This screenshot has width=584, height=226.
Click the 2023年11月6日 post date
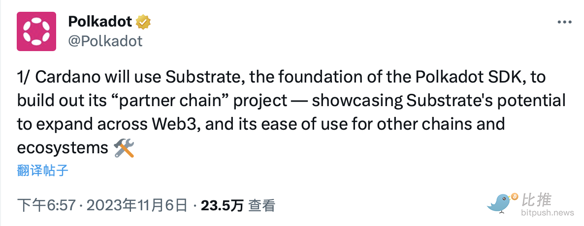coord(136,205)
